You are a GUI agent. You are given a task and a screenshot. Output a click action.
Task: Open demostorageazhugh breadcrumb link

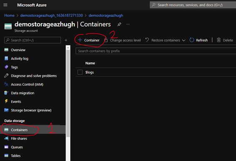(x=106, y=15)
